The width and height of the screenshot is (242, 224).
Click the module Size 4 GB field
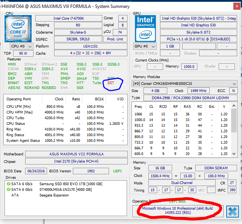click(x=155, y=91)
